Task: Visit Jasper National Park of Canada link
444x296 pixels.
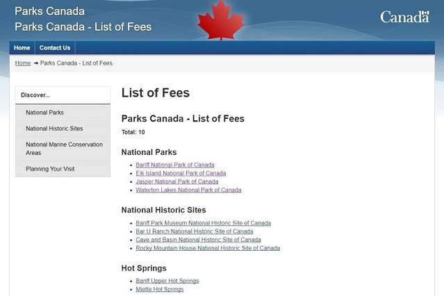Action: [177, 182]
